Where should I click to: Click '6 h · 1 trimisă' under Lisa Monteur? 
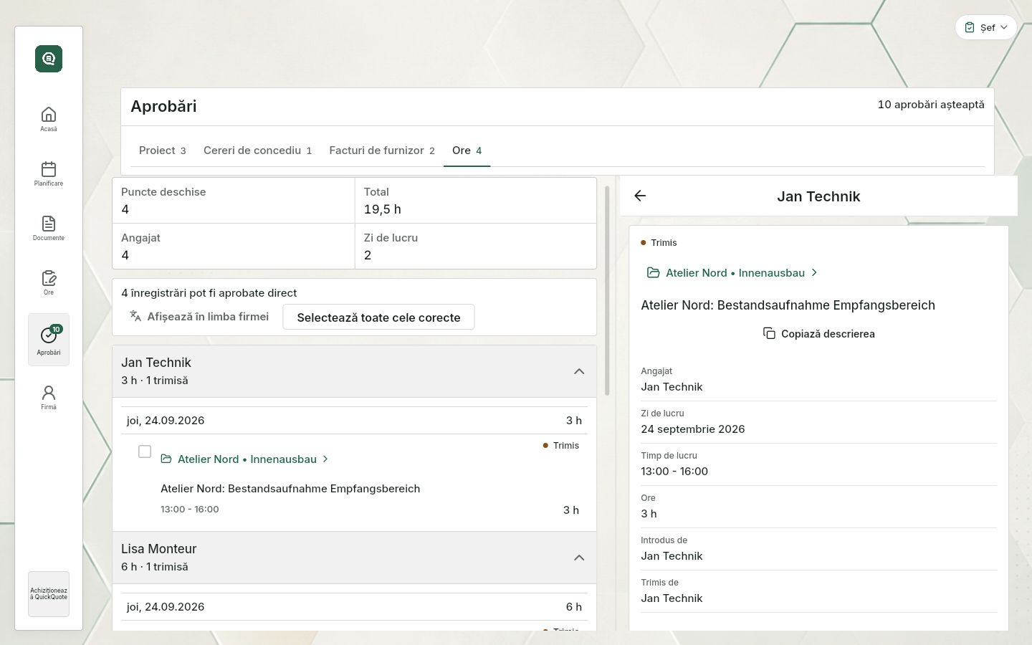point(155,567)
